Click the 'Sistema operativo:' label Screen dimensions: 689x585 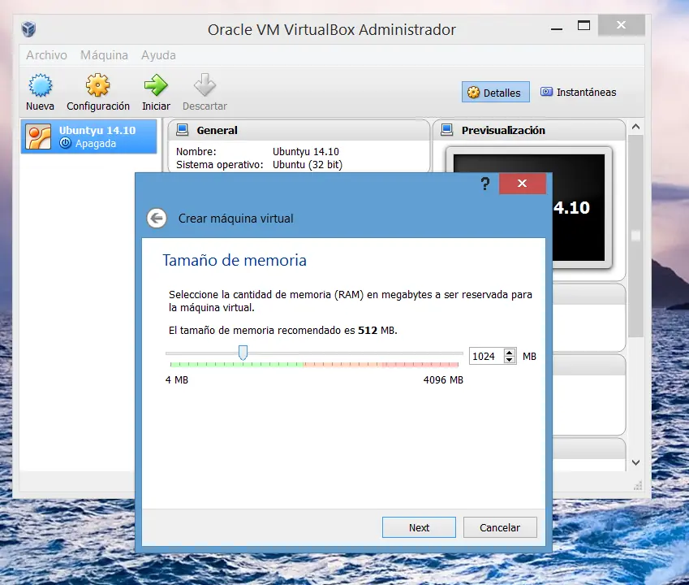click(220, 164)
